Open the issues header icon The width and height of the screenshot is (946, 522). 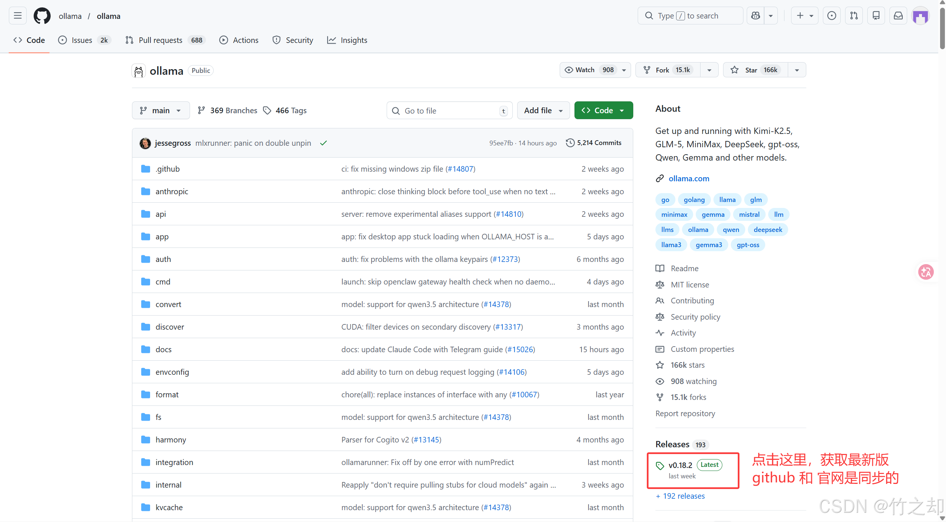(x=831, y=16)
